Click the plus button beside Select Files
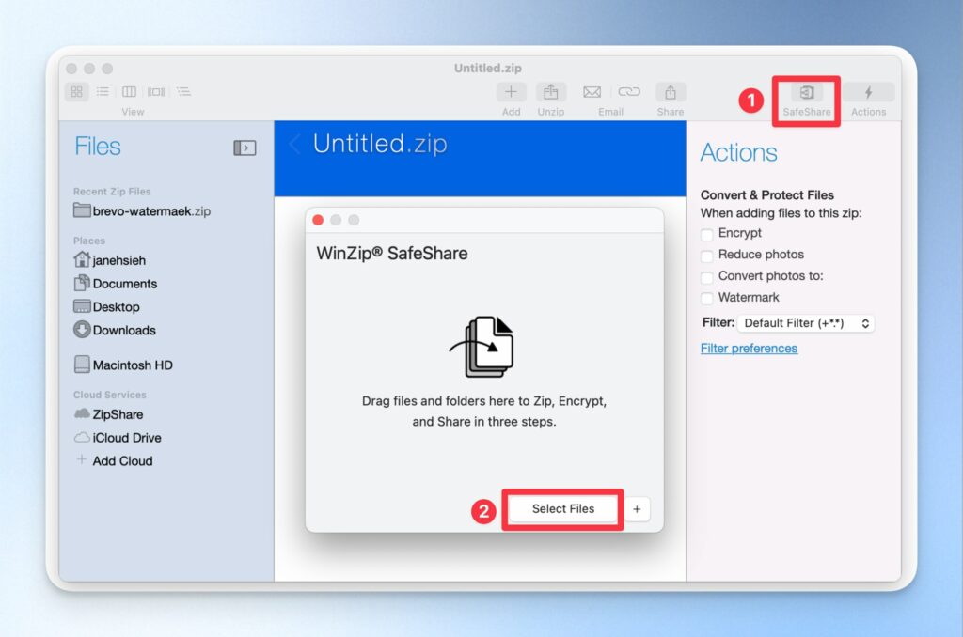The height and width of the screenshot is (637, 963). [x=637, y=509]
